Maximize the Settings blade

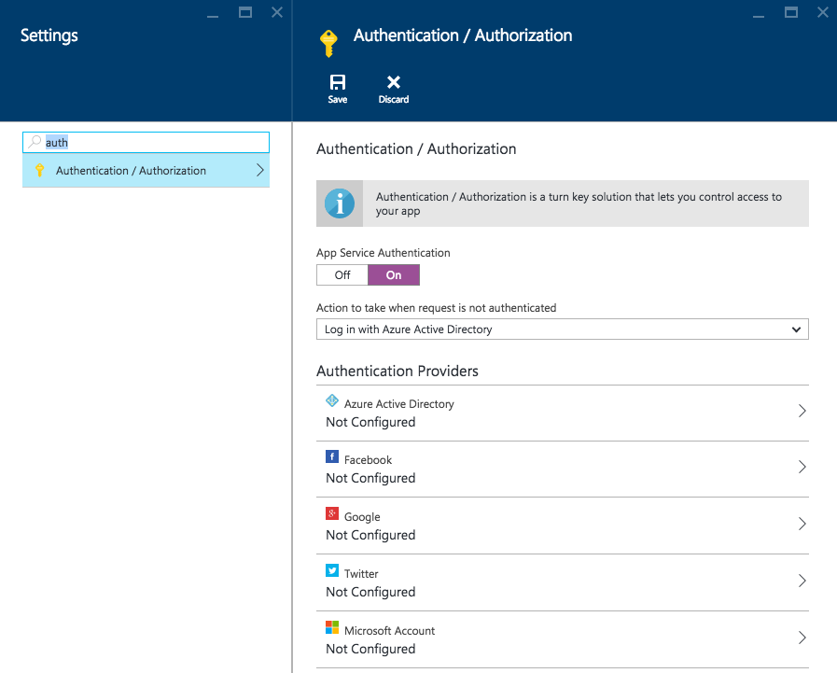[245, 12]
